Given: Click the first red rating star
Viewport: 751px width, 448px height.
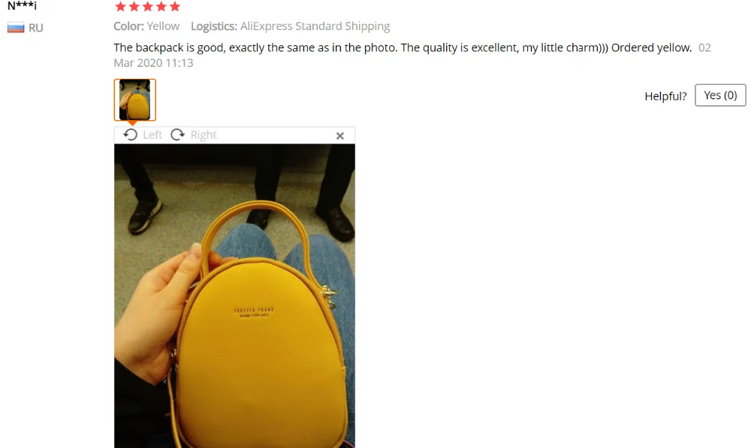Looking at the screenshot, I should pos(121,6).
